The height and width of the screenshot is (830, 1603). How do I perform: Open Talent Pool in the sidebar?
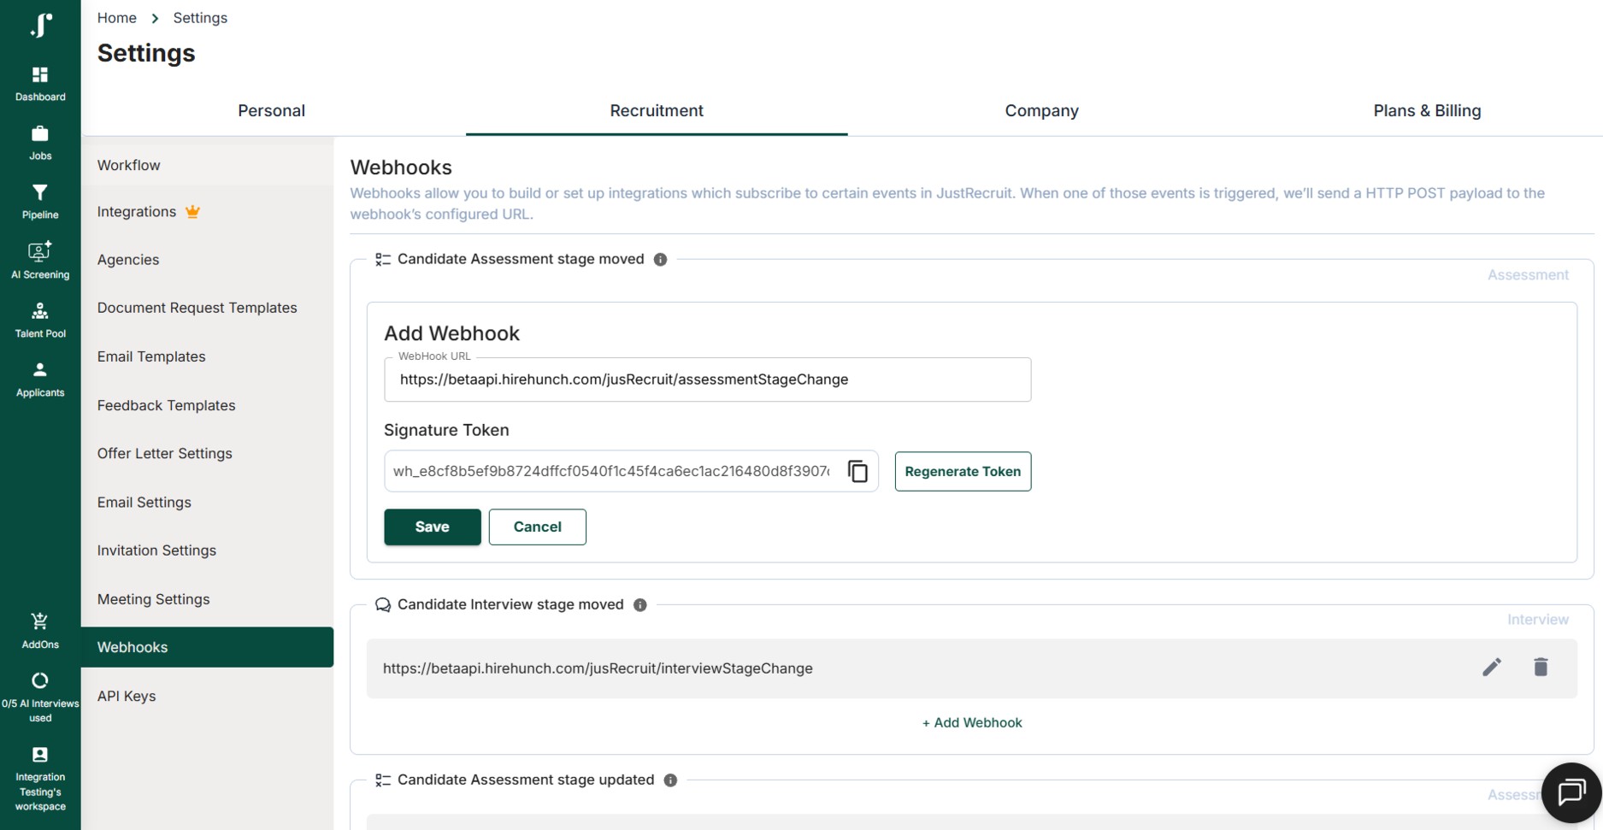(x=40, y=321)
